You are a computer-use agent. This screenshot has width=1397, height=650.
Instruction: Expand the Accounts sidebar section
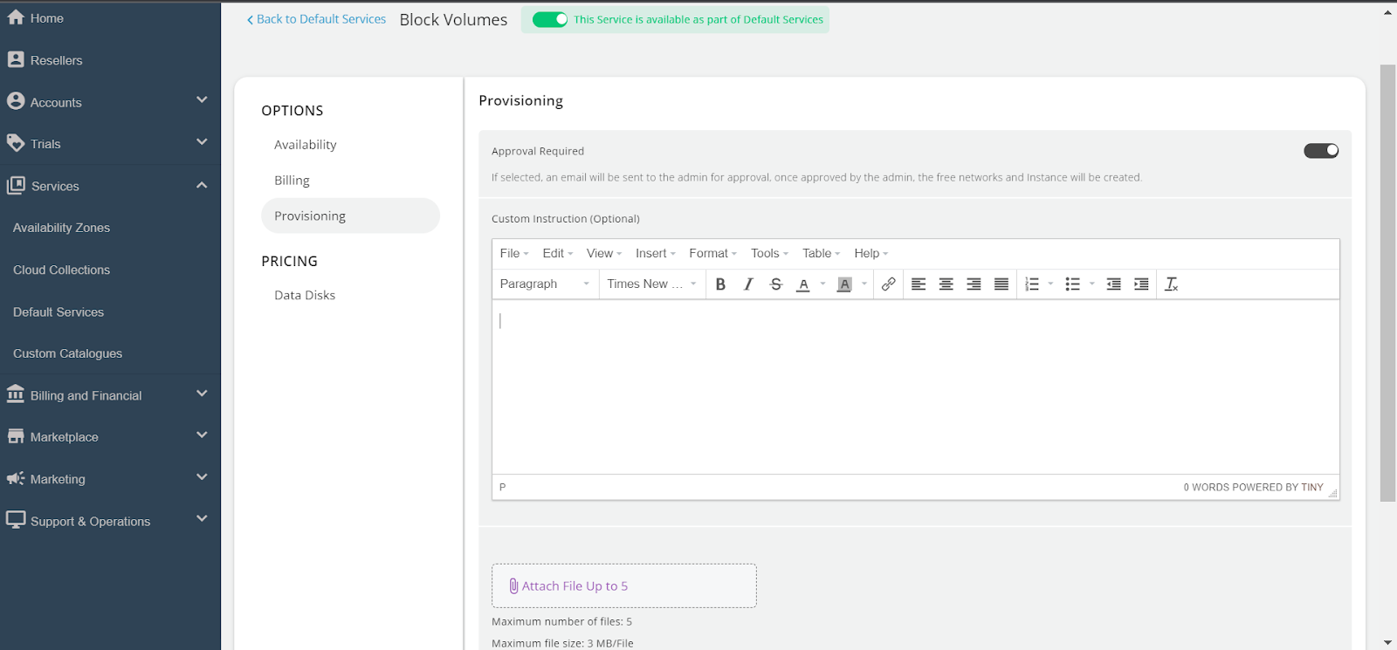click(x=202, y=100)
